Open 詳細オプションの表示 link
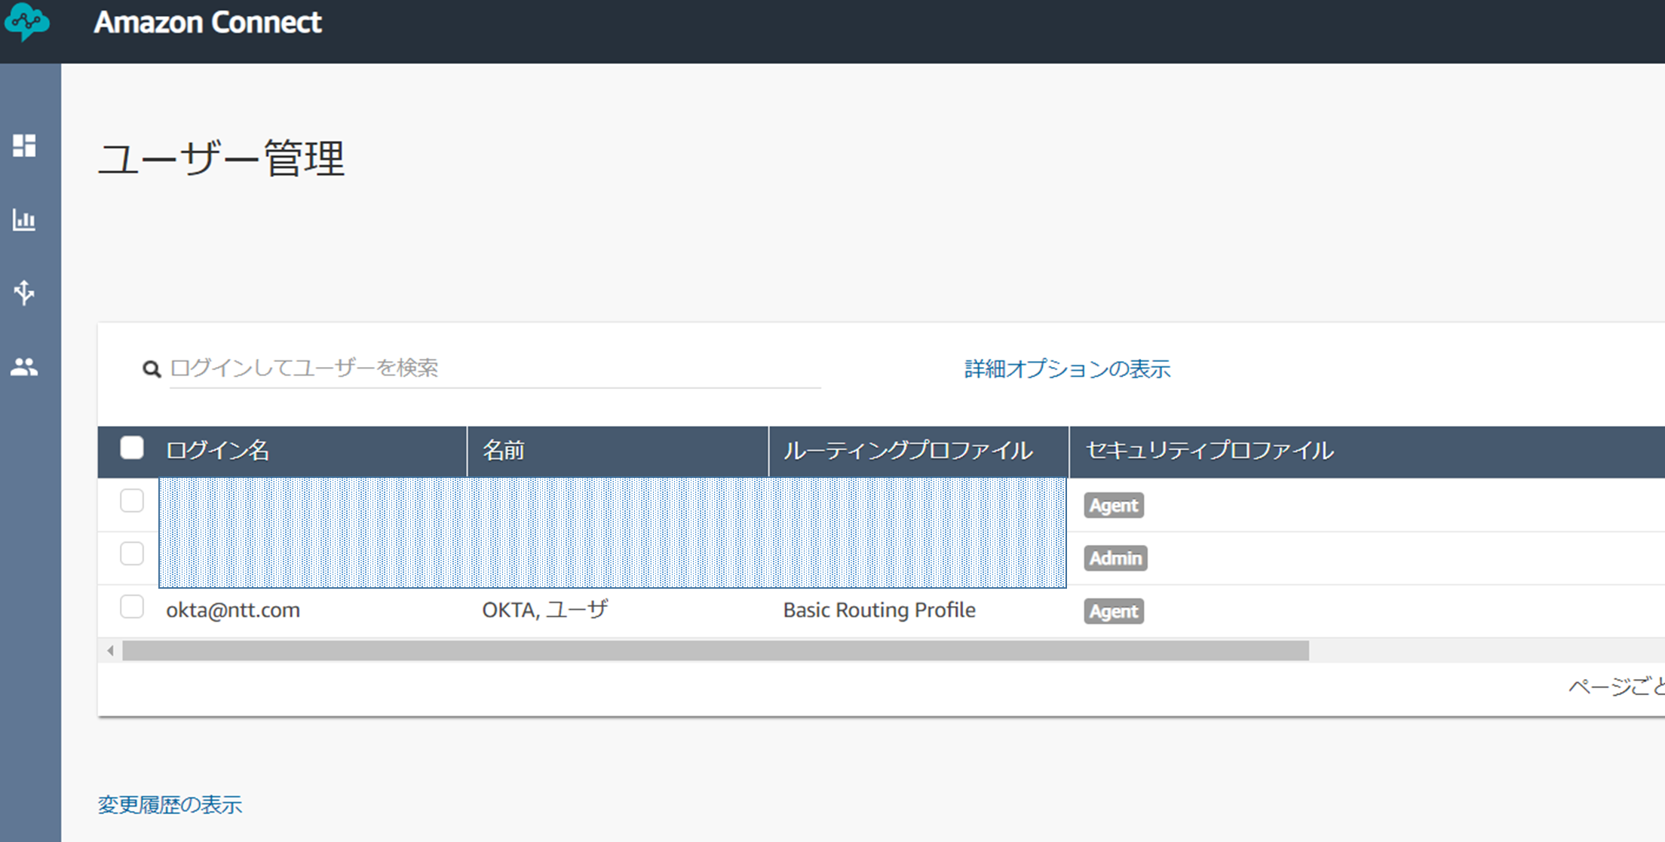 click(x=1067, y=369)
